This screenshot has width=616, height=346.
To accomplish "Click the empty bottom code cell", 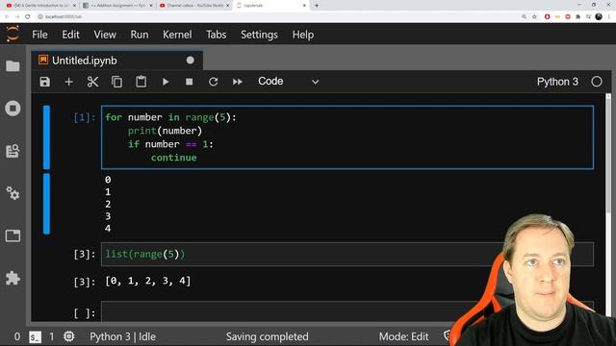I will point(347,311).
